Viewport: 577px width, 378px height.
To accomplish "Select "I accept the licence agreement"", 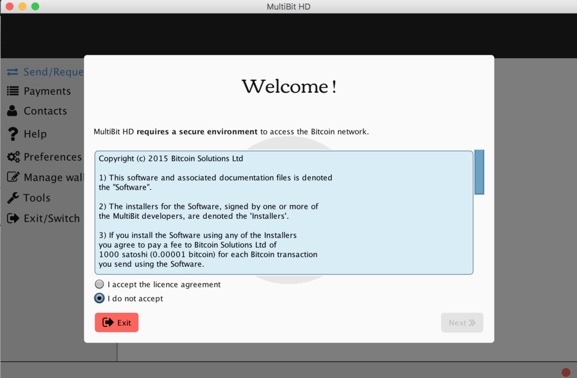I will [99, 284].
